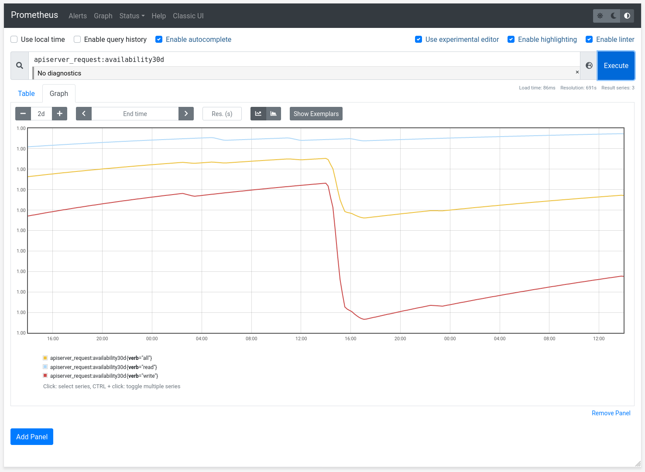The image size is (645, 472).
Task: Click the Result series: 3 text
Action: pos(618,88)
